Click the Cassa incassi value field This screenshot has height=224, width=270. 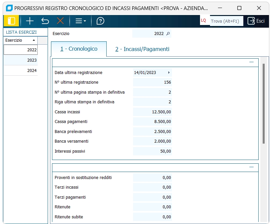point(152,112)
